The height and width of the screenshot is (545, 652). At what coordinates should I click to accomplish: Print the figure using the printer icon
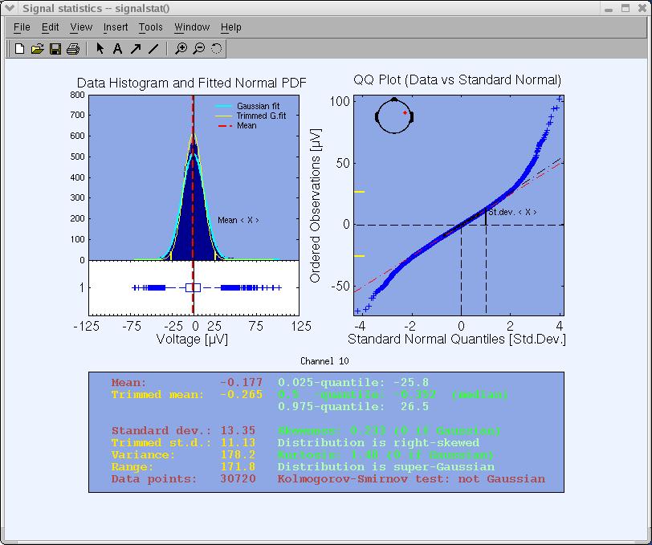pos(73,49)
